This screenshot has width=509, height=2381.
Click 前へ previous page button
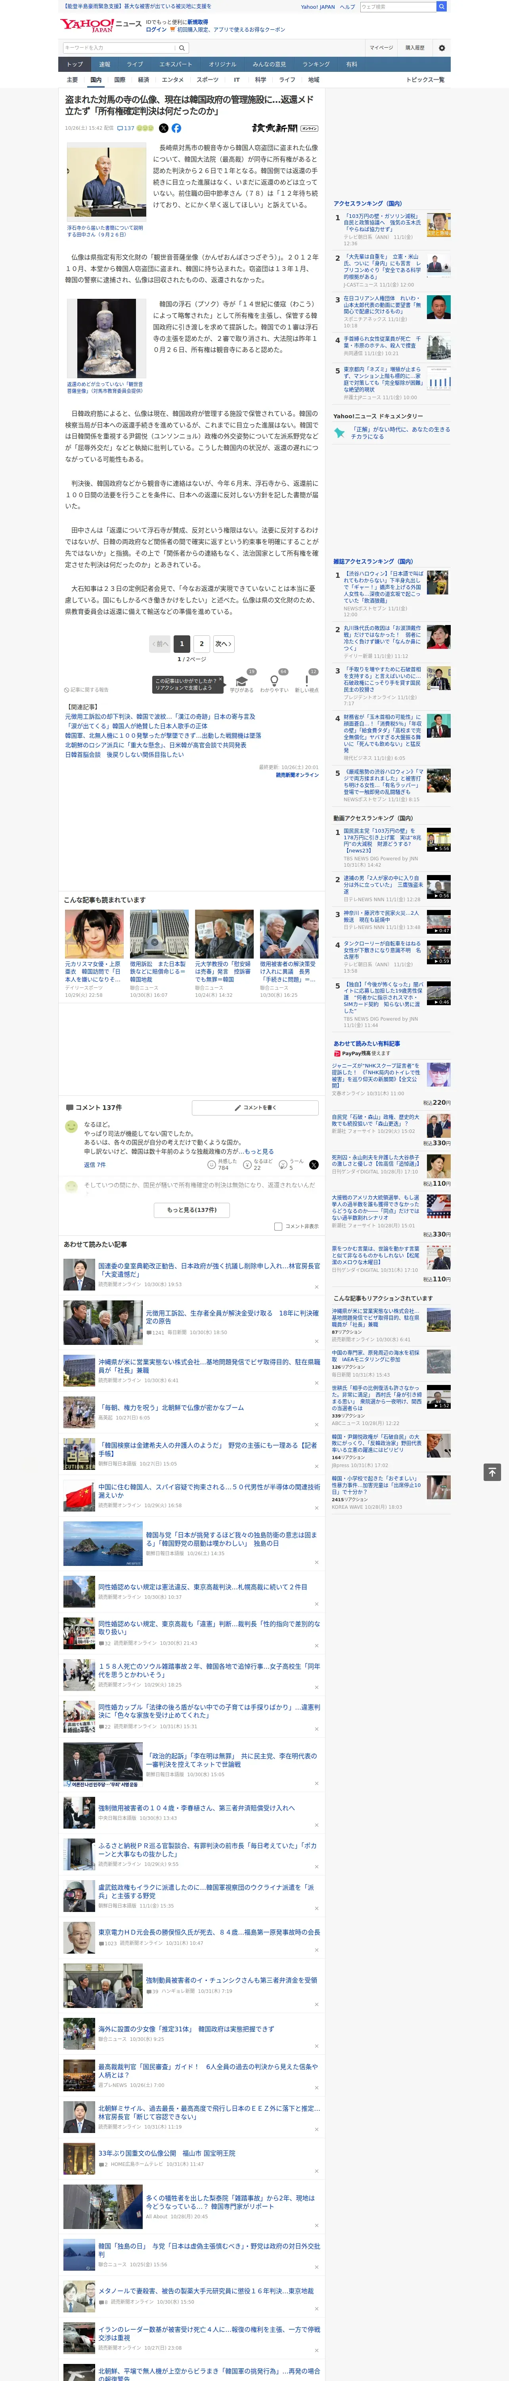point(161,643)
